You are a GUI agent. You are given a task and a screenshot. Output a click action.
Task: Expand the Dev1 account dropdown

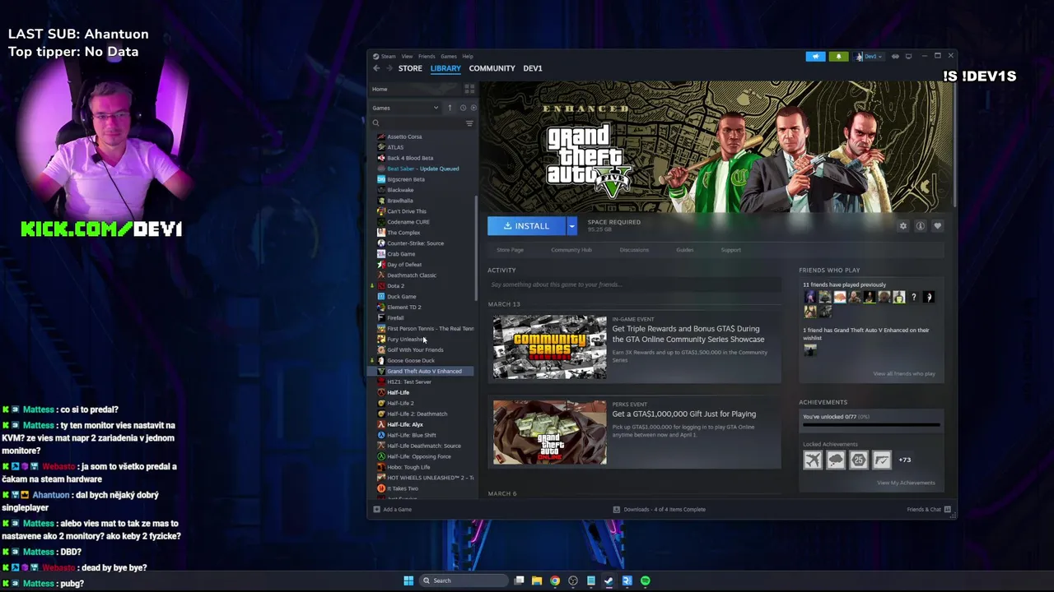(x=869, y=57)
